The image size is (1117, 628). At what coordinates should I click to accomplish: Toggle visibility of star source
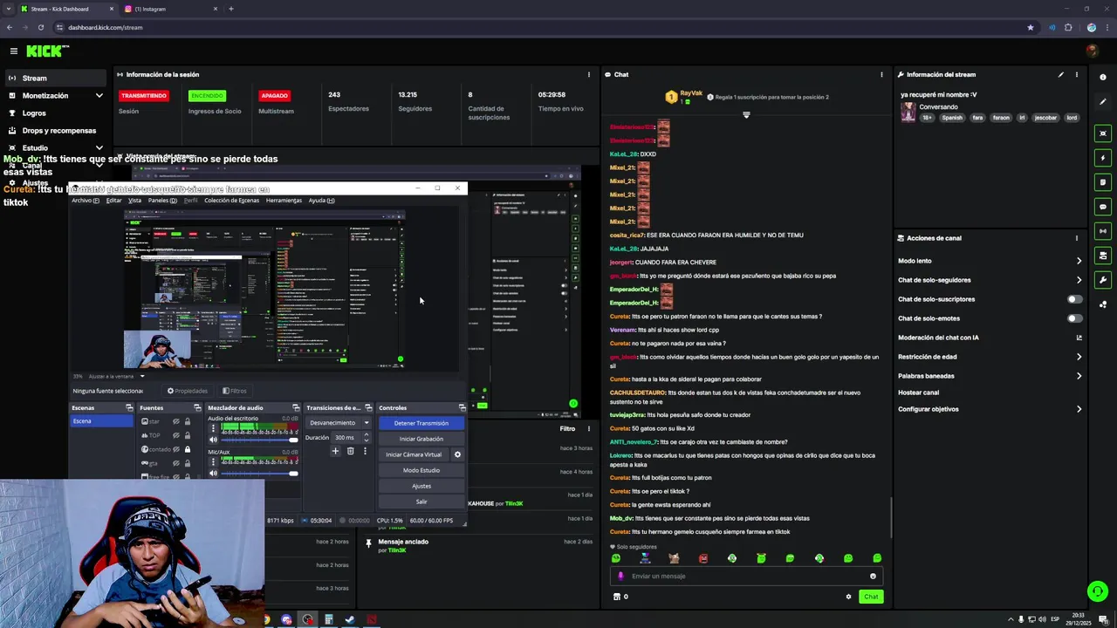[x=176, y=421]
